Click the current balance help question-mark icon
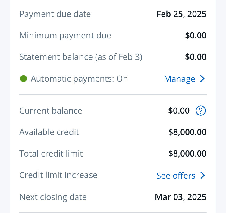This screenshot has width=226, height=213. pyautogui.click(x=201, y=111)
